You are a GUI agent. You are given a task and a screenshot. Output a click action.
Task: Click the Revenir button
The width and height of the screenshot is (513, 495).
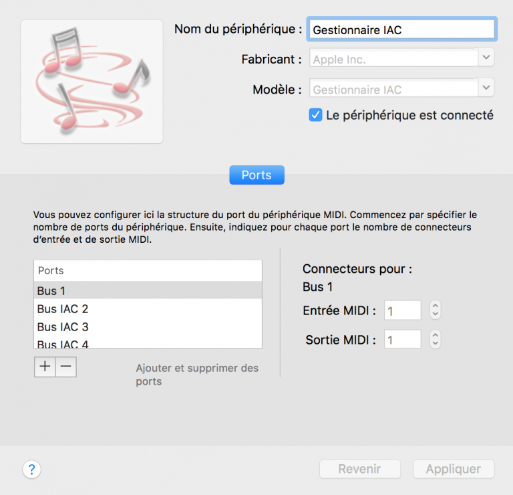(x=360, y=469)
